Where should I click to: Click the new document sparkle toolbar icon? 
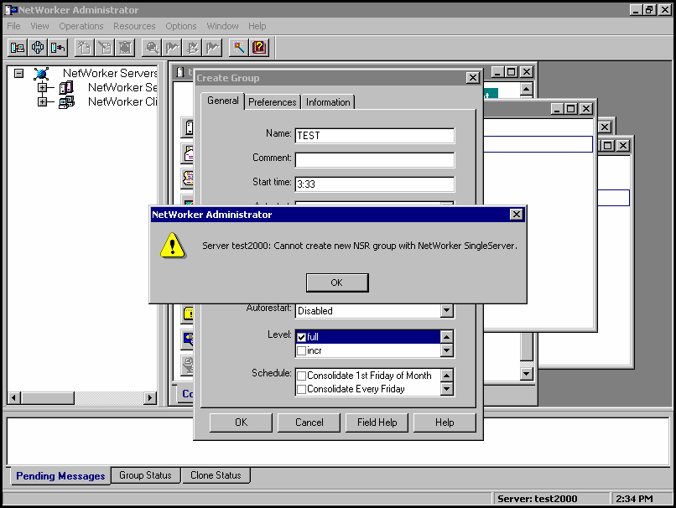click(x=85, y=48)
